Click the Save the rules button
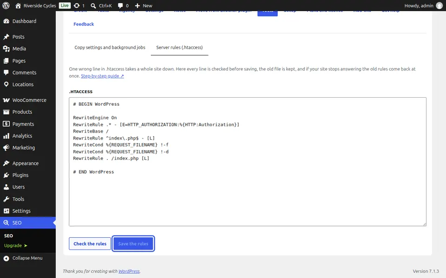The height and width of the screenshot is (278, 446). click(x=133, y=244)
